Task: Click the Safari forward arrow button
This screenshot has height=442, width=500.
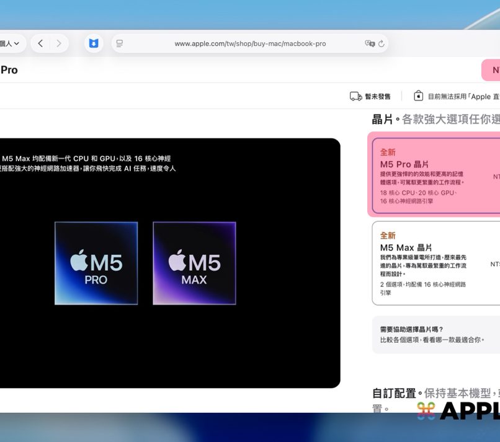Action: (59, 43)
